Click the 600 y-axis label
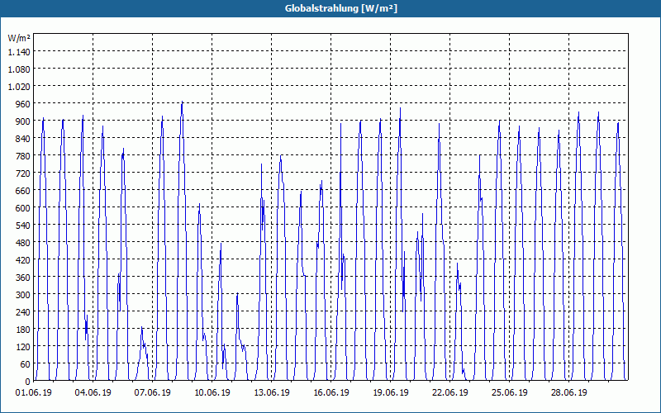Screen dimensions: 661x413 23,208
